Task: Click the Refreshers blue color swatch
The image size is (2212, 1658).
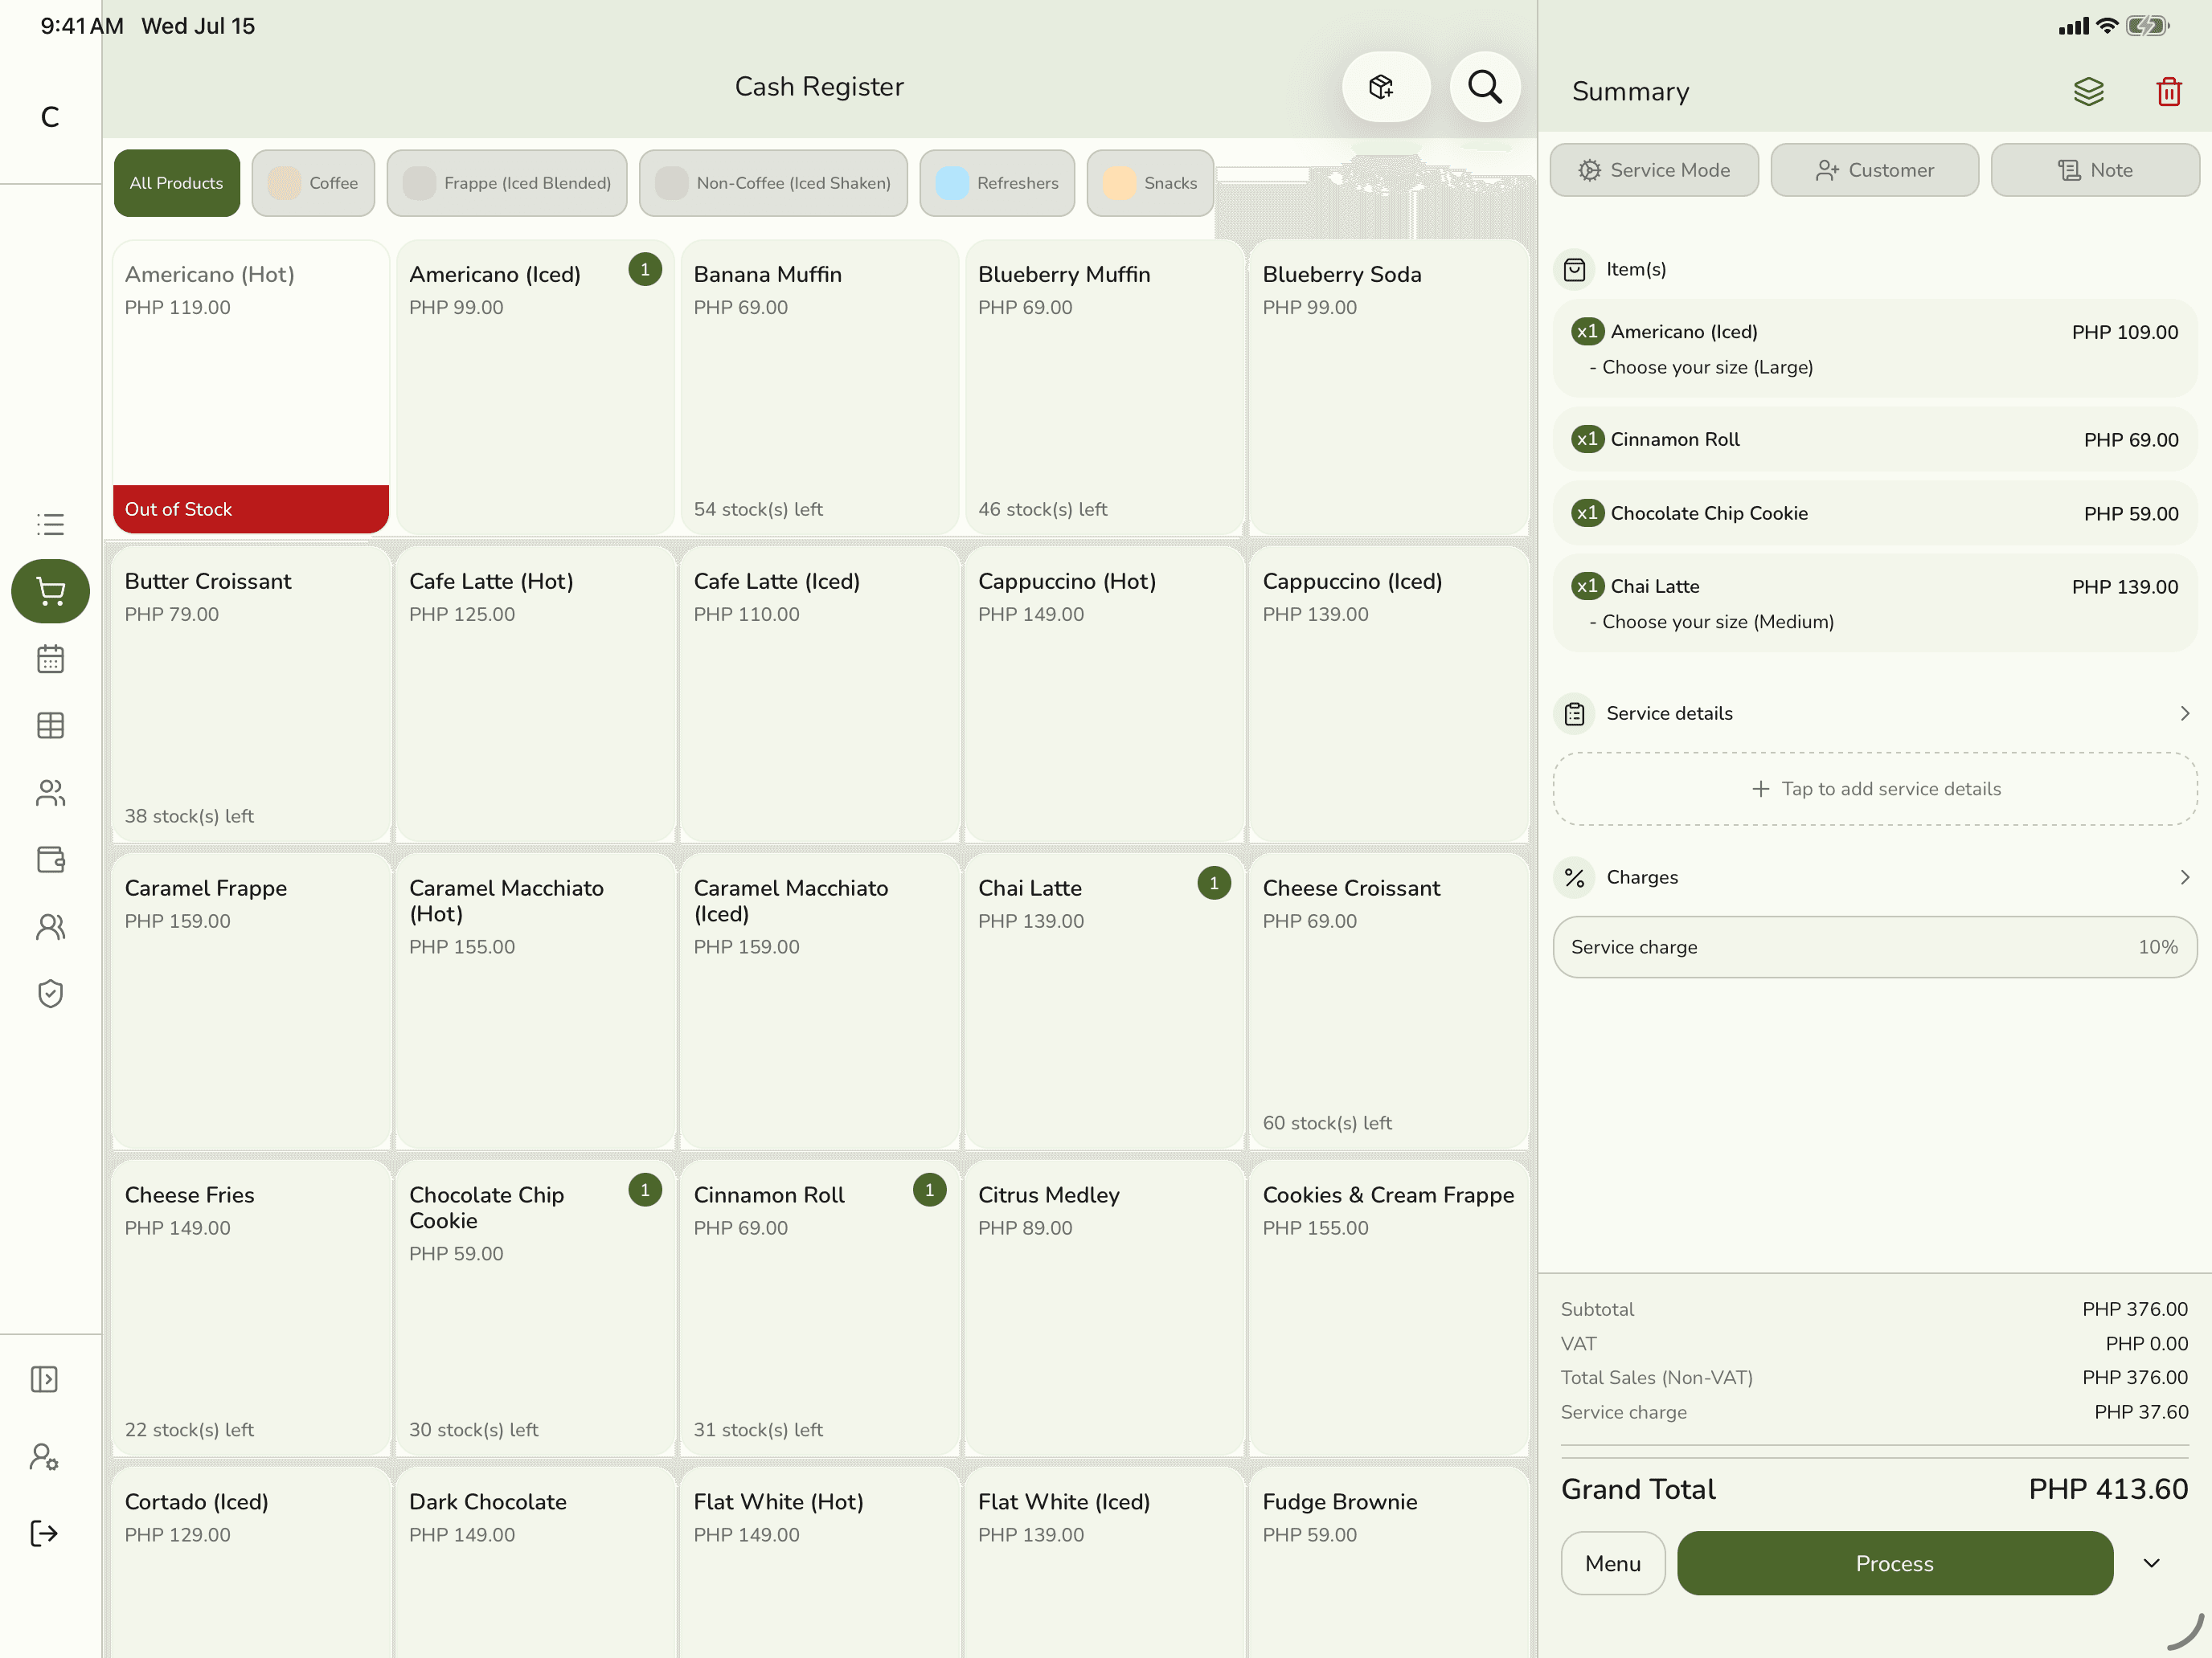Action: (952, 183)
